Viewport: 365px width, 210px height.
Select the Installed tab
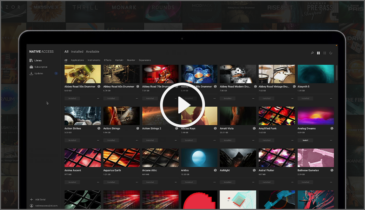[x=77, y=51]
